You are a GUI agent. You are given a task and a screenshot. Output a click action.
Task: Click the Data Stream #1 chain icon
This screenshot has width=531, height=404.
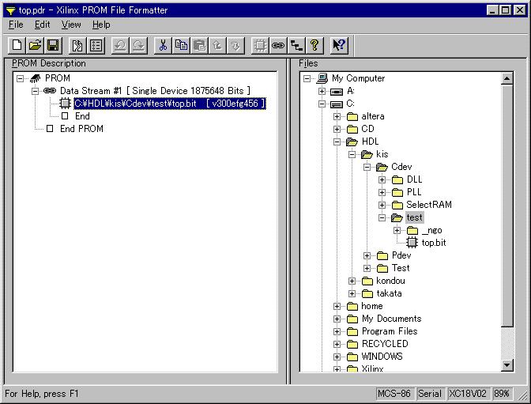tap(50, 91)
